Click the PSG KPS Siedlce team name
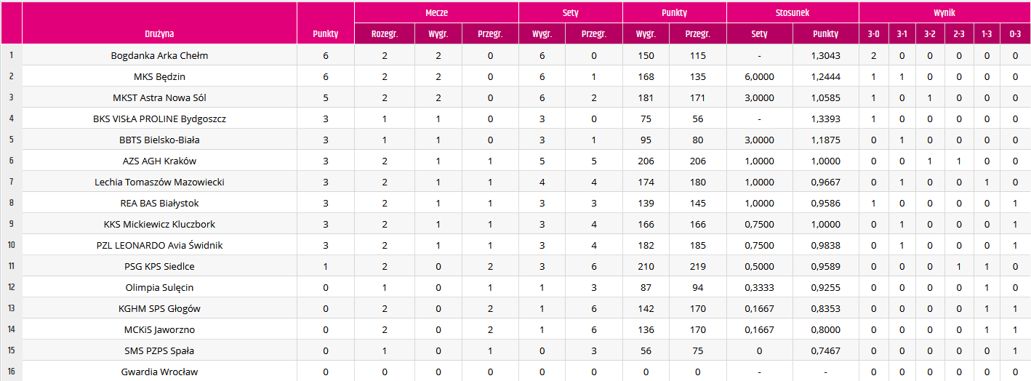Screen dimensions: 1031x381 coord(159,266)
